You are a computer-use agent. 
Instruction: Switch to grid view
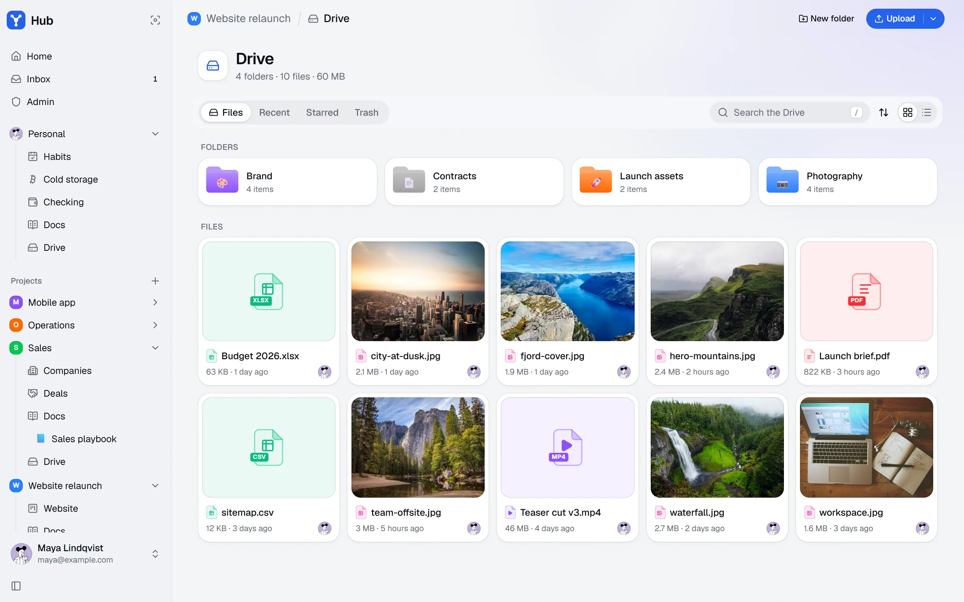pyautogui.click(x=908, y=113)
